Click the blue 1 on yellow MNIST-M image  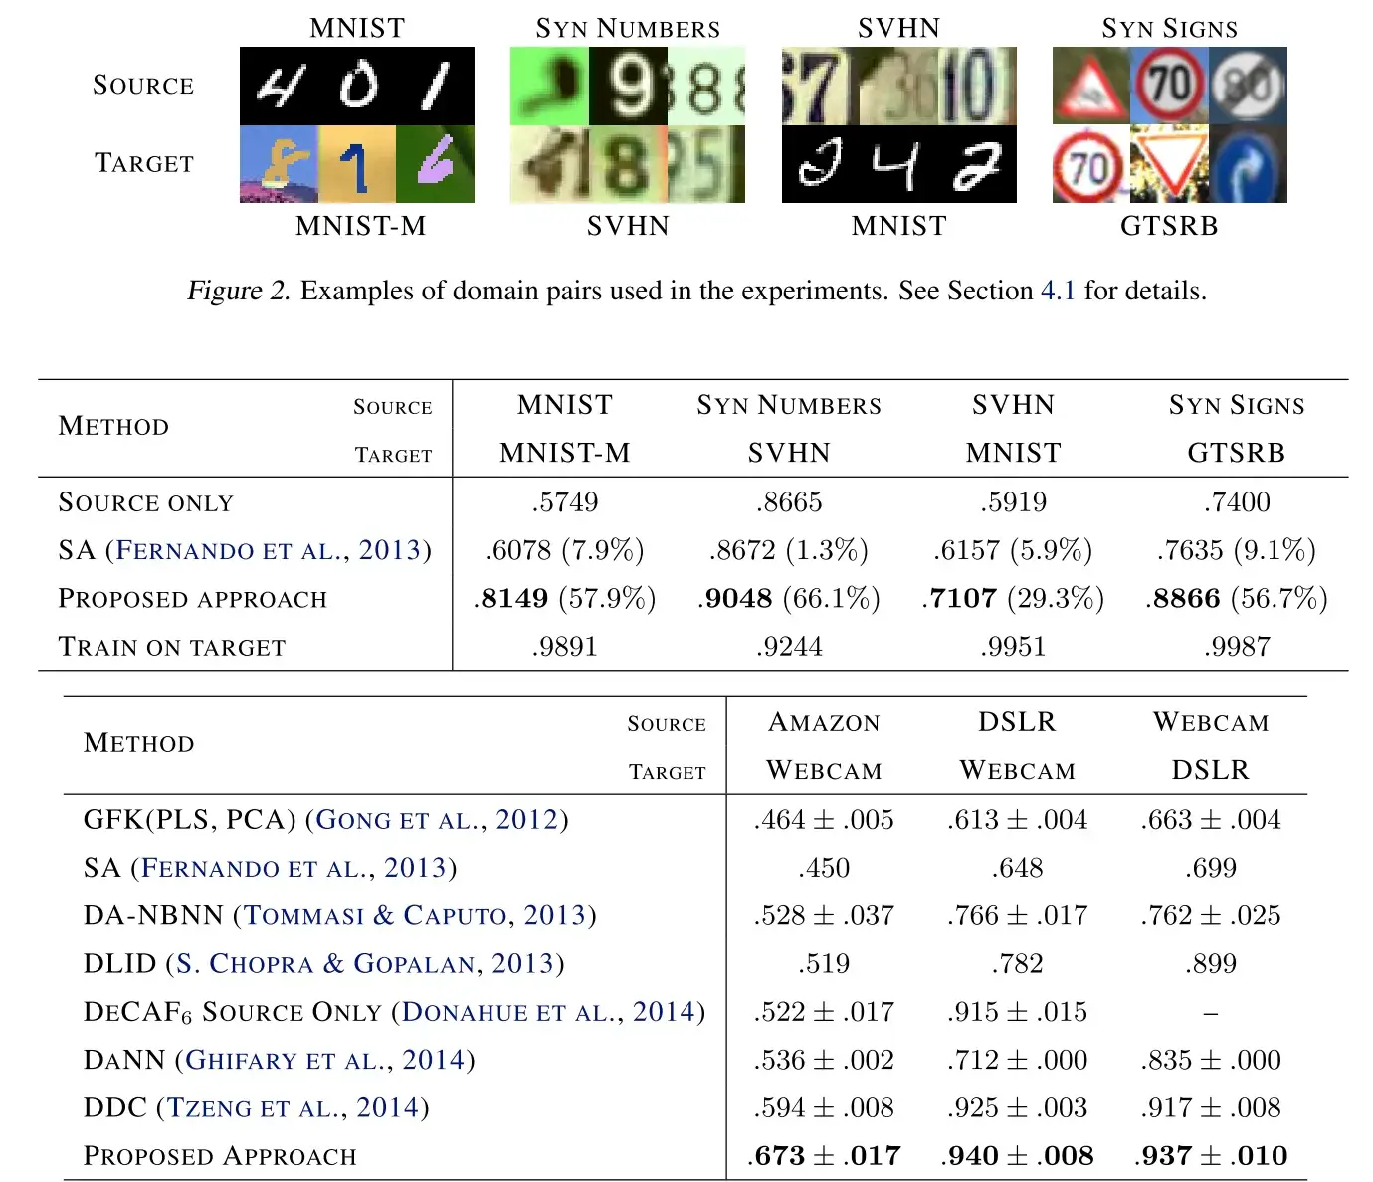click(356, 164)
